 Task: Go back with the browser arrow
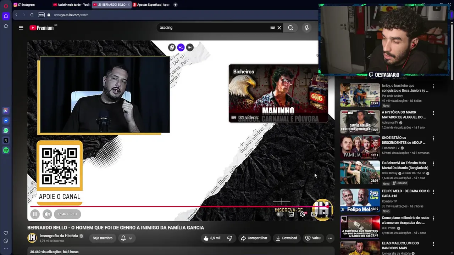tap(16, 15)
